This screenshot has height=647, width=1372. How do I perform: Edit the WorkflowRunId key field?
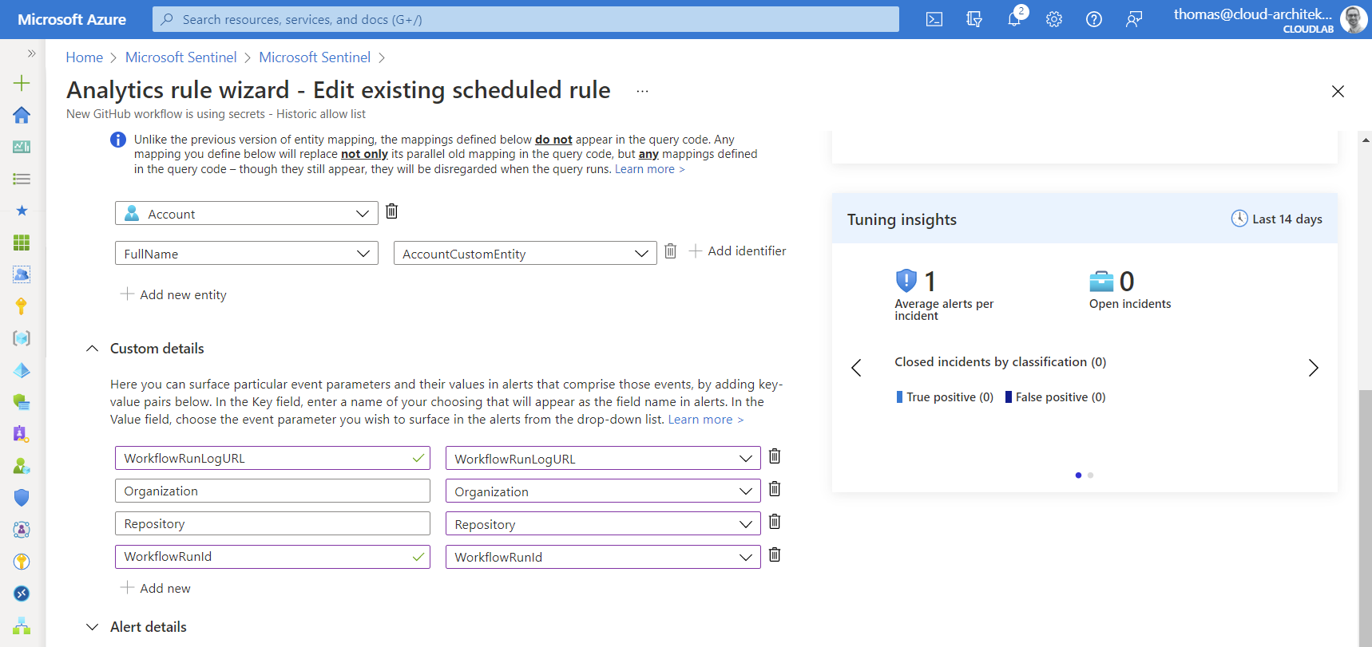click(x=272, y=556)
